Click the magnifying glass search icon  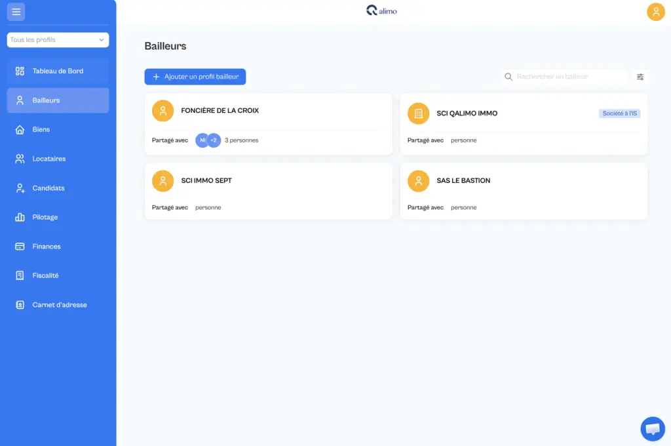[x=508, y=77]
